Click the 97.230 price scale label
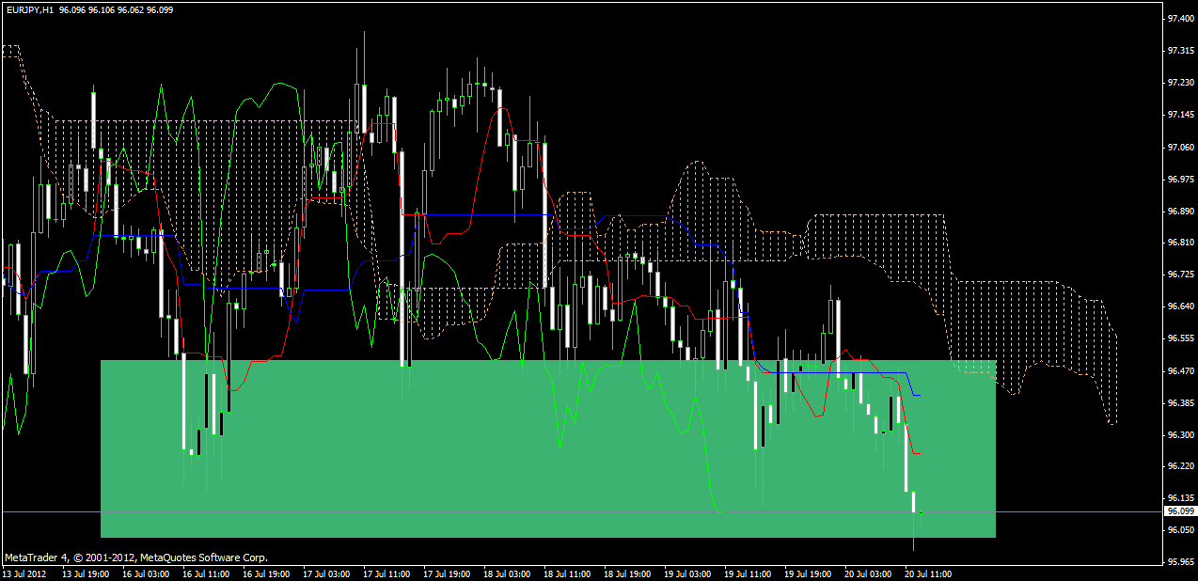This screenshot has width=1198, height=581. [x=1179, y=83]
